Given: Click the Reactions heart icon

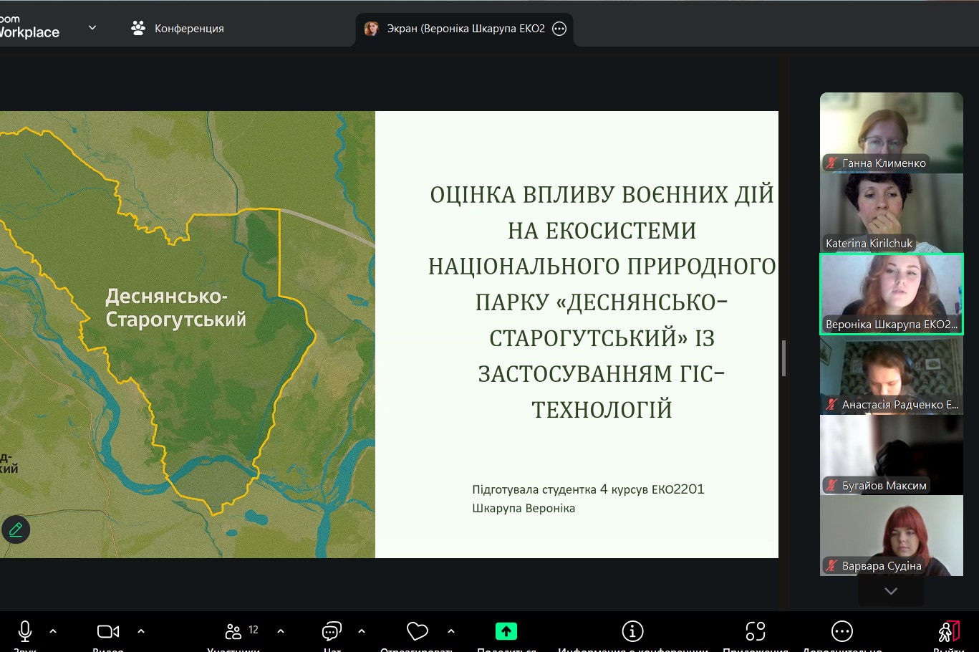Looking at the screenshot, I should (417, 631).
